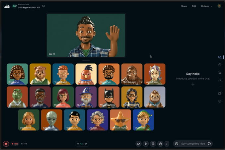Focus the Say something nice input

coord(193,144)
